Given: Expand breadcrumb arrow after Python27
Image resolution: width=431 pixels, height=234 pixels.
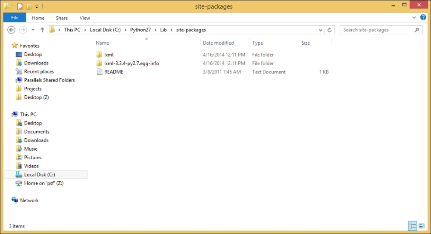Looking at the screenshot, I should (x=156, y=30).
